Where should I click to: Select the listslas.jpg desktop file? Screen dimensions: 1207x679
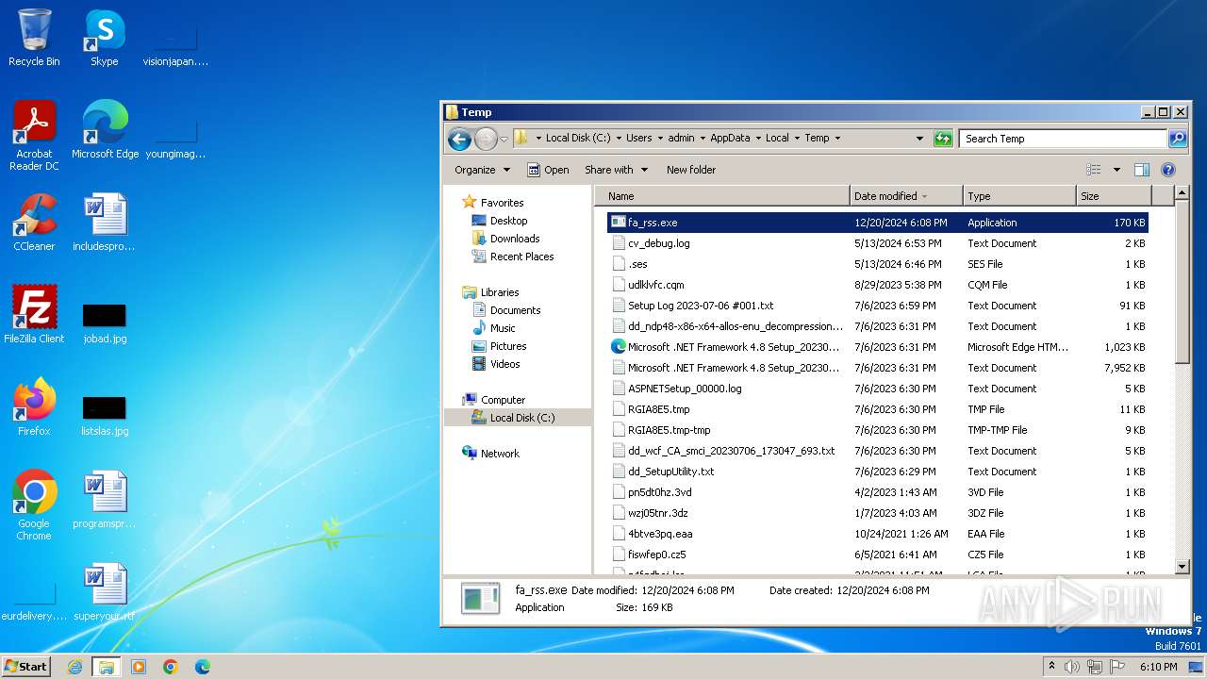pos(104,414)
